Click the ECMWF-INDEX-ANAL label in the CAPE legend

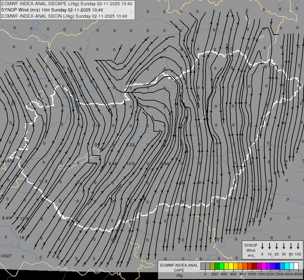[179, 265]
